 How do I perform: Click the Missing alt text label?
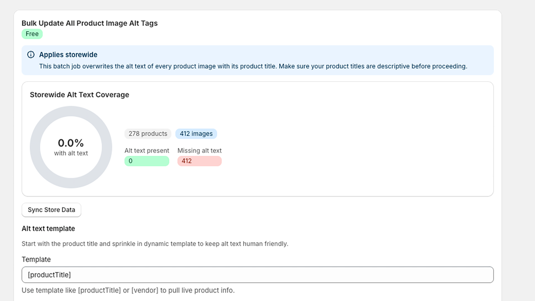(x=199, y=150)
